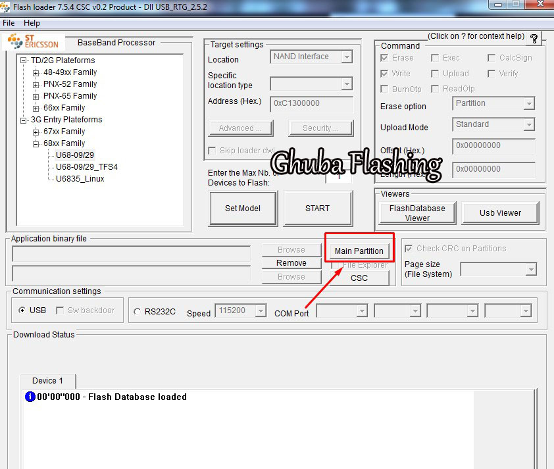Screen dimensions: 554x469
Task: Collapse the TD/2G Plateforms tree node
Action: [x=23, y=61]
